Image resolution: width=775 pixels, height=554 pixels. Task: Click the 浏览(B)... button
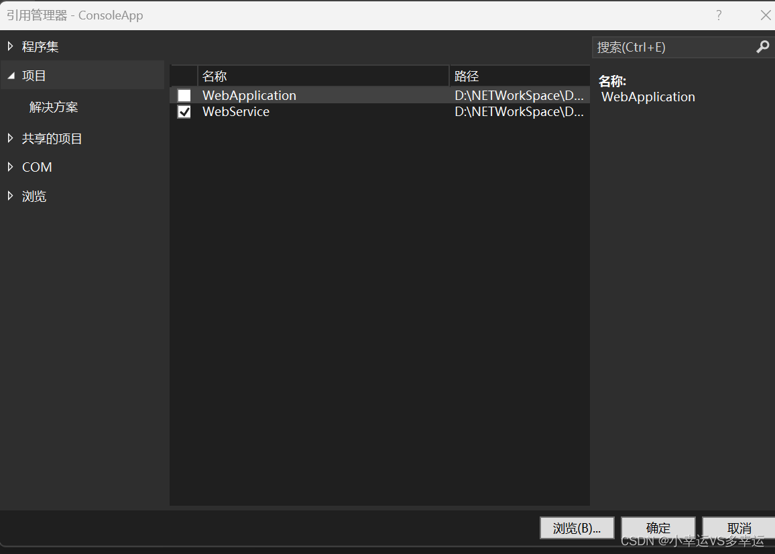(x=577, y=528)
